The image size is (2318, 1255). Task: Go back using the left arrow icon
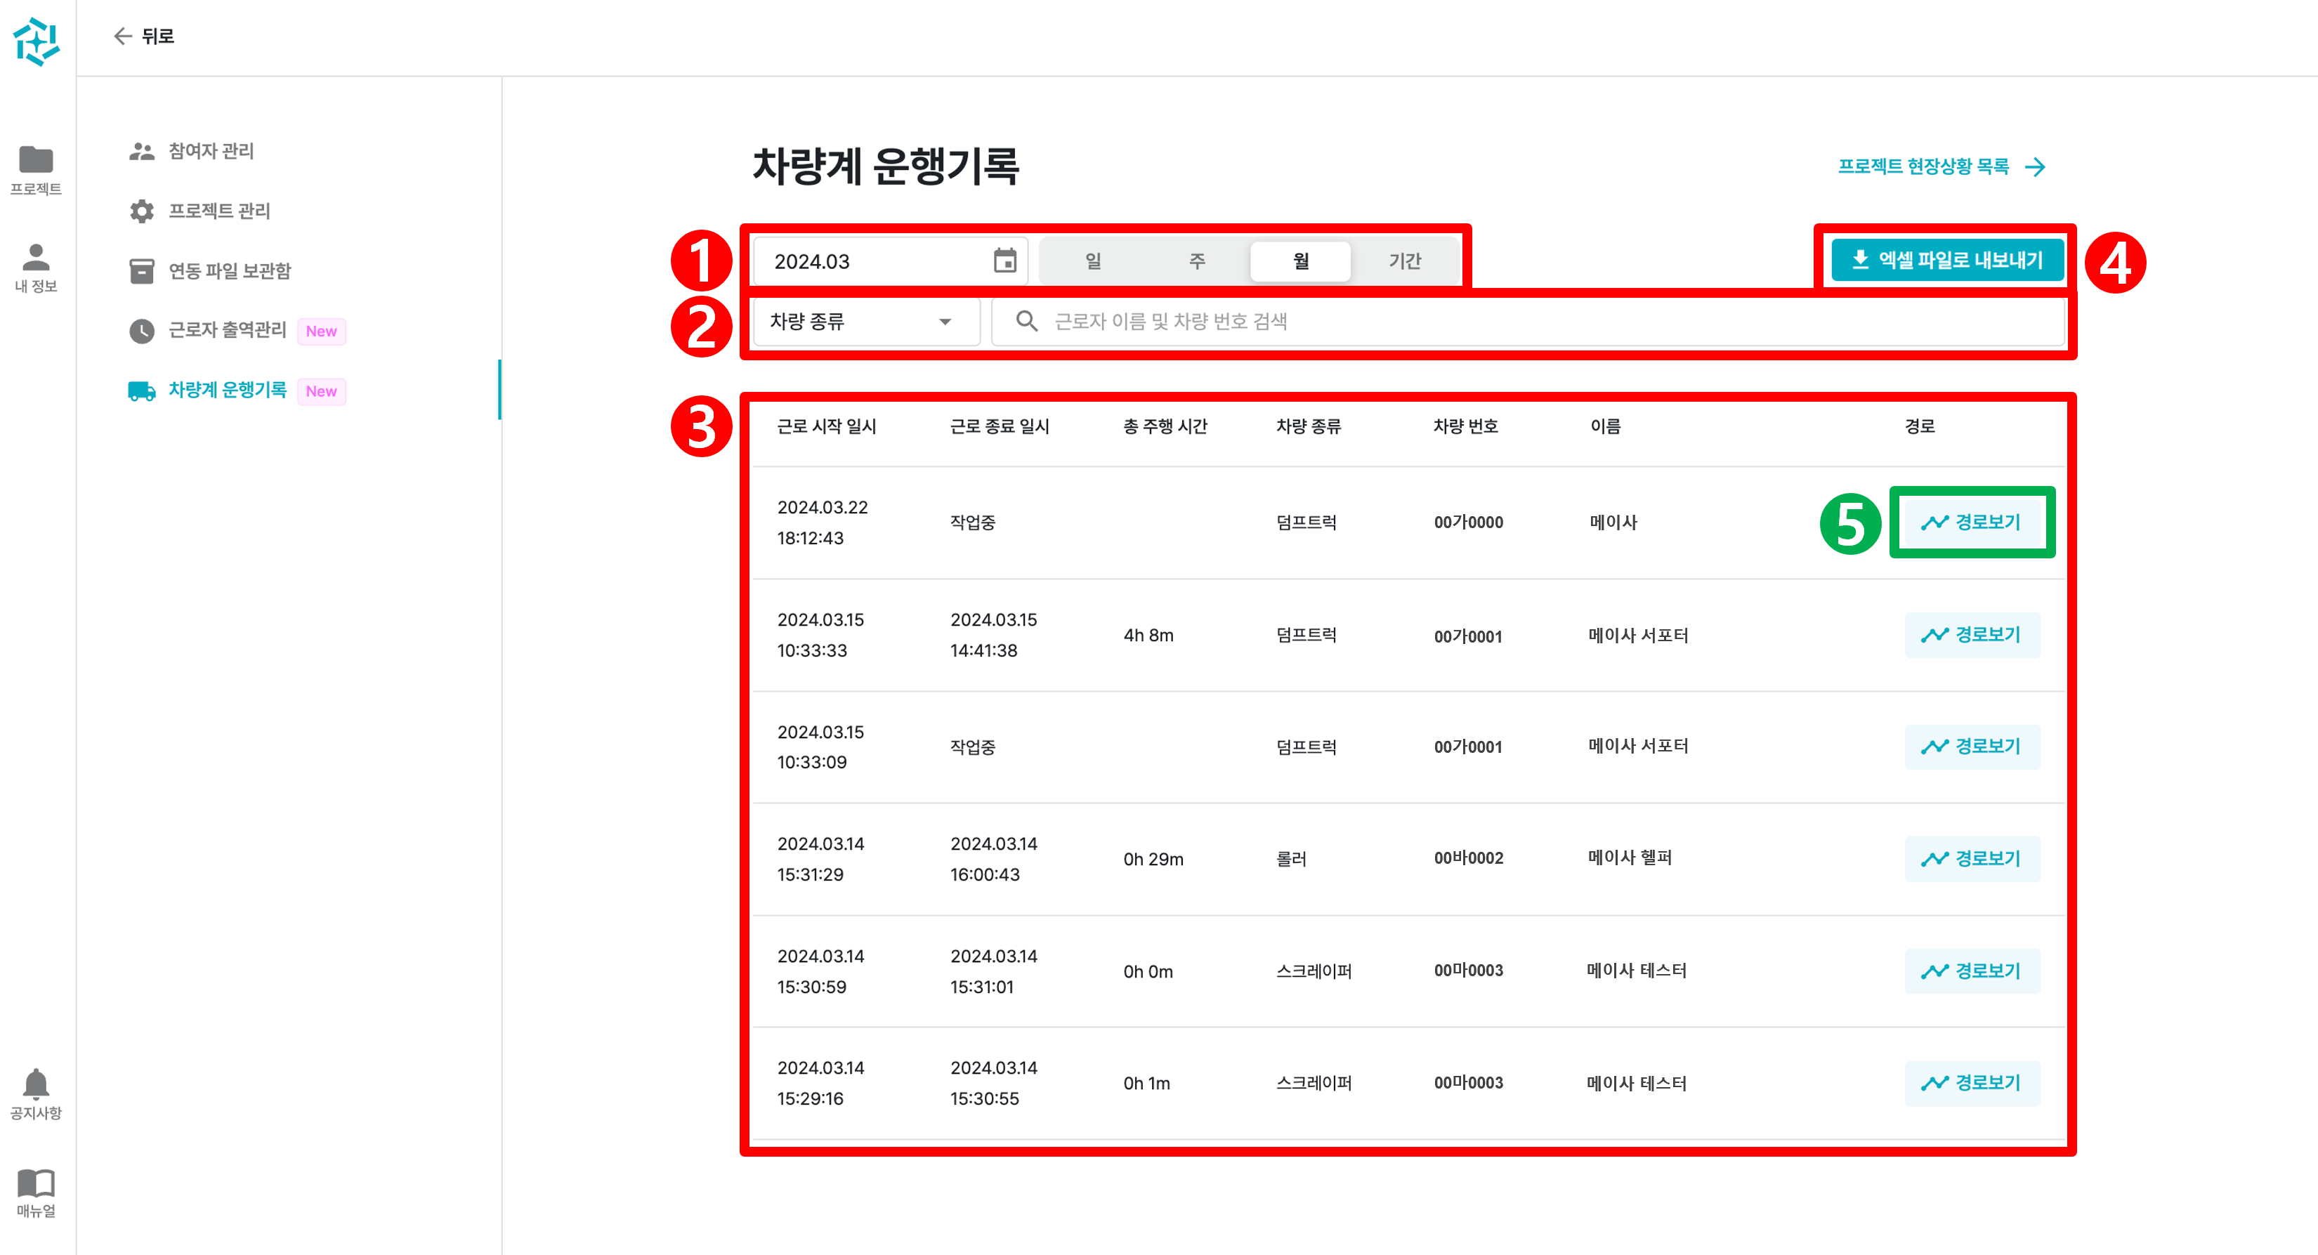(x=124, y=36)
